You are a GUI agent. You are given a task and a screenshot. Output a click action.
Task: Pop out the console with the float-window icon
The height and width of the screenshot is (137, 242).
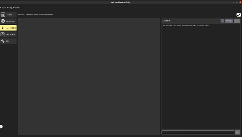[238, 15]
